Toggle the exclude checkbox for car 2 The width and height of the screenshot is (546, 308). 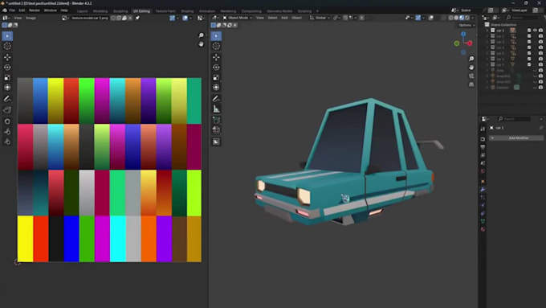click(529, 36)
